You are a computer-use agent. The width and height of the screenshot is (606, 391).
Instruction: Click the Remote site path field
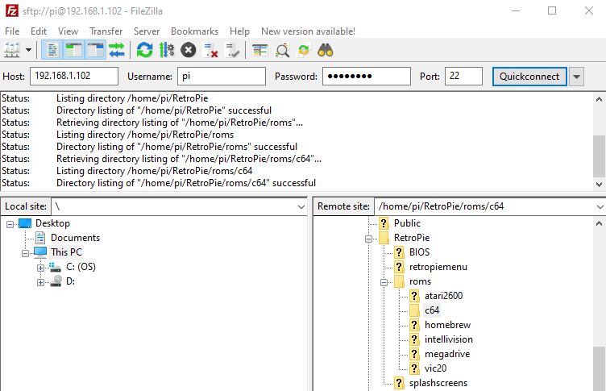click(490, 207)
